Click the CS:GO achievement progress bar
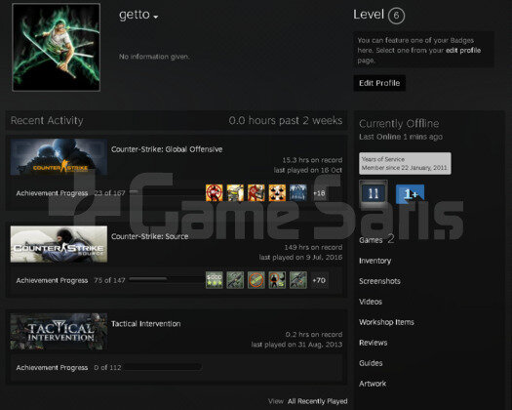512x410 pixels. click(165, 192)
